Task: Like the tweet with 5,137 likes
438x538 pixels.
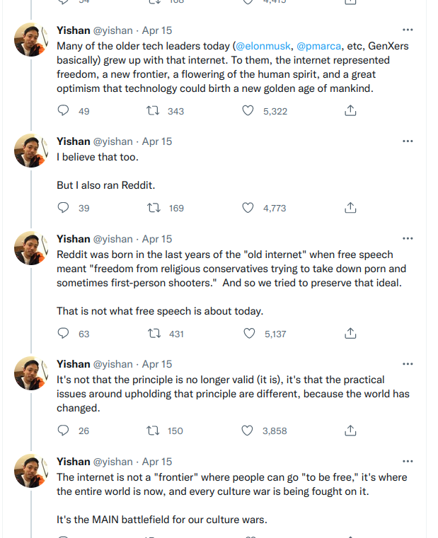Action: (x=249, y=333)
